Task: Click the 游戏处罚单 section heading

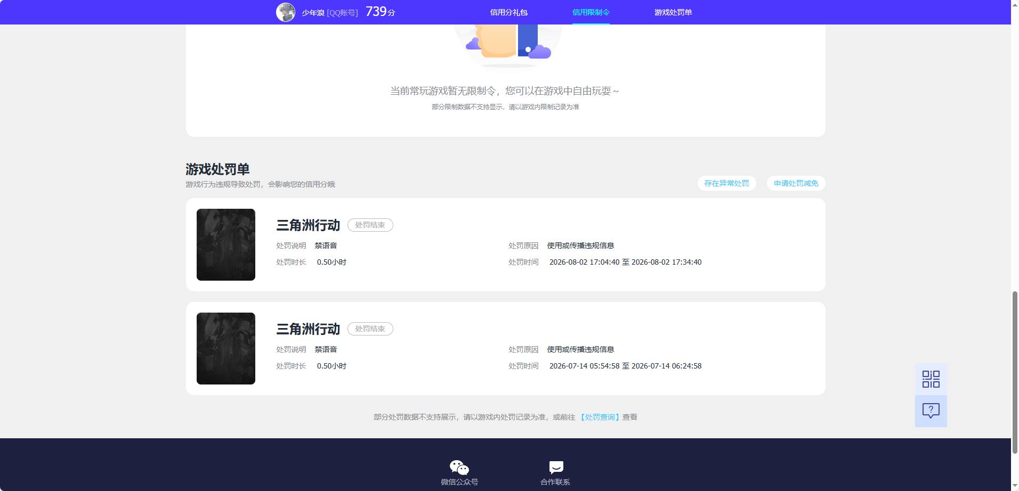Action: (217, 169)
